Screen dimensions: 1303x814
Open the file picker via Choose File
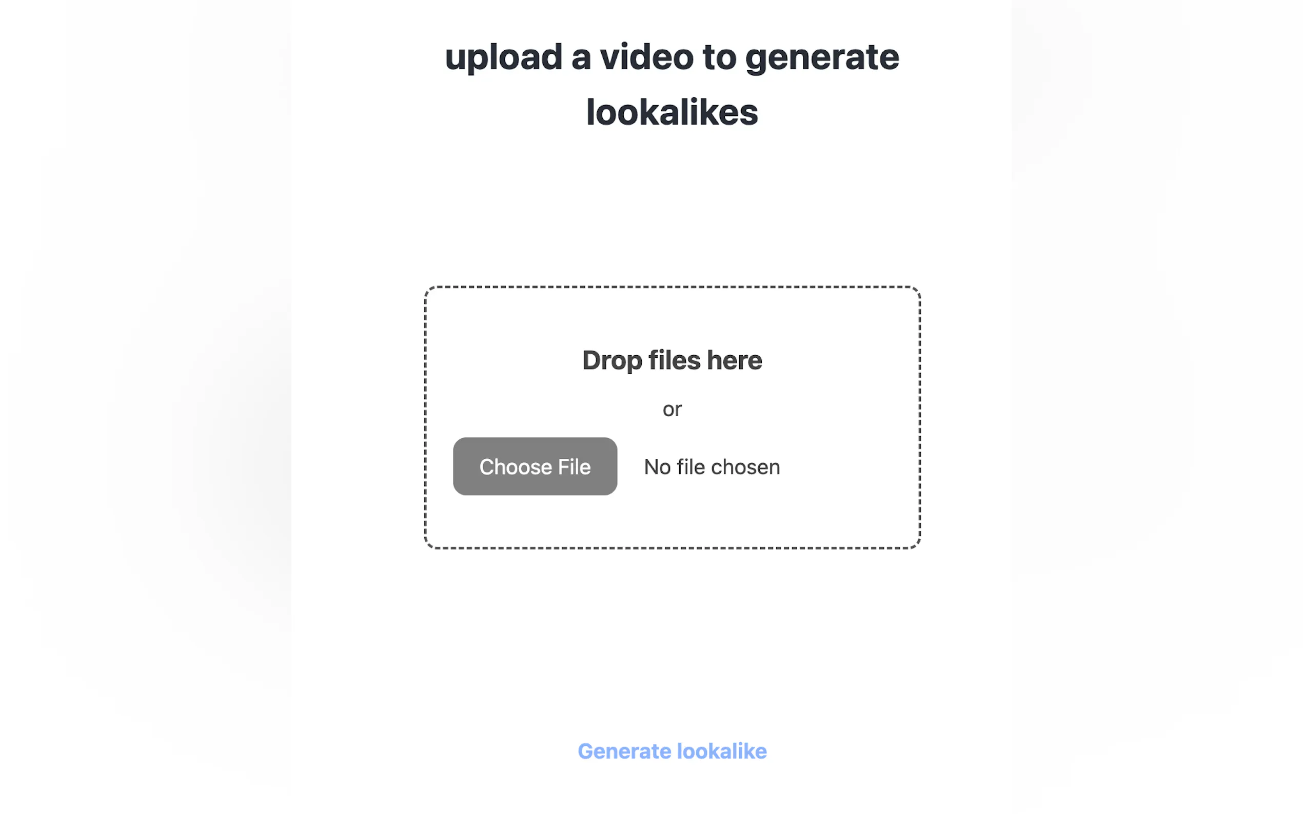535,466
